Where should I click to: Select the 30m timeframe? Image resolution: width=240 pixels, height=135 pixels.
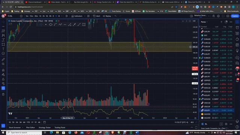point(36,16)
